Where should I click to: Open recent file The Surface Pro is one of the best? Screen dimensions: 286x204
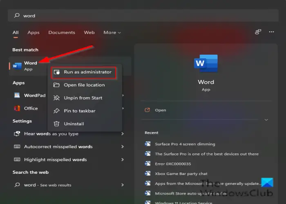coord(207,154)
